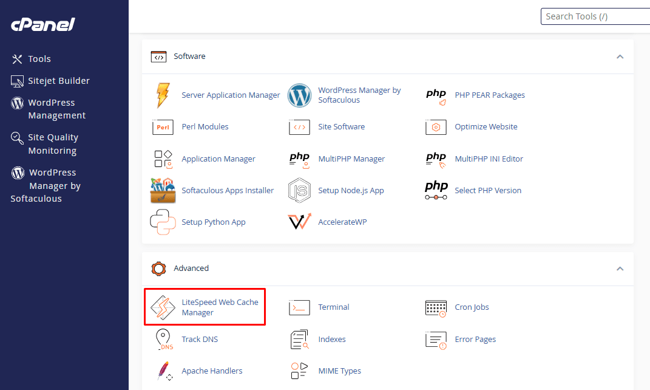Open the Setup Python App icon
The image size is (650, 390).
[163, 222]
